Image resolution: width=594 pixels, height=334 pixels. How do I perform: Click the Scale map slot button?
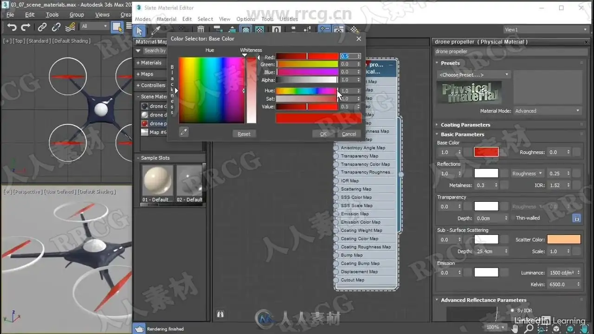pyautogui.click(x=576, y=251)
